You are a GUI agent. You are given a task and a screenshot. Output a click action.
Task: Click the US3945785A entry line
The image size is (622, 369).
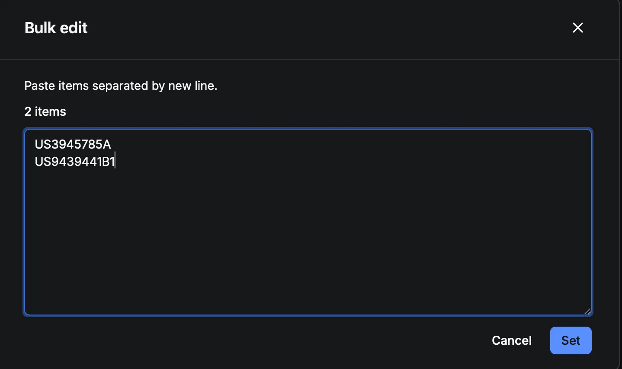(73, 144)
